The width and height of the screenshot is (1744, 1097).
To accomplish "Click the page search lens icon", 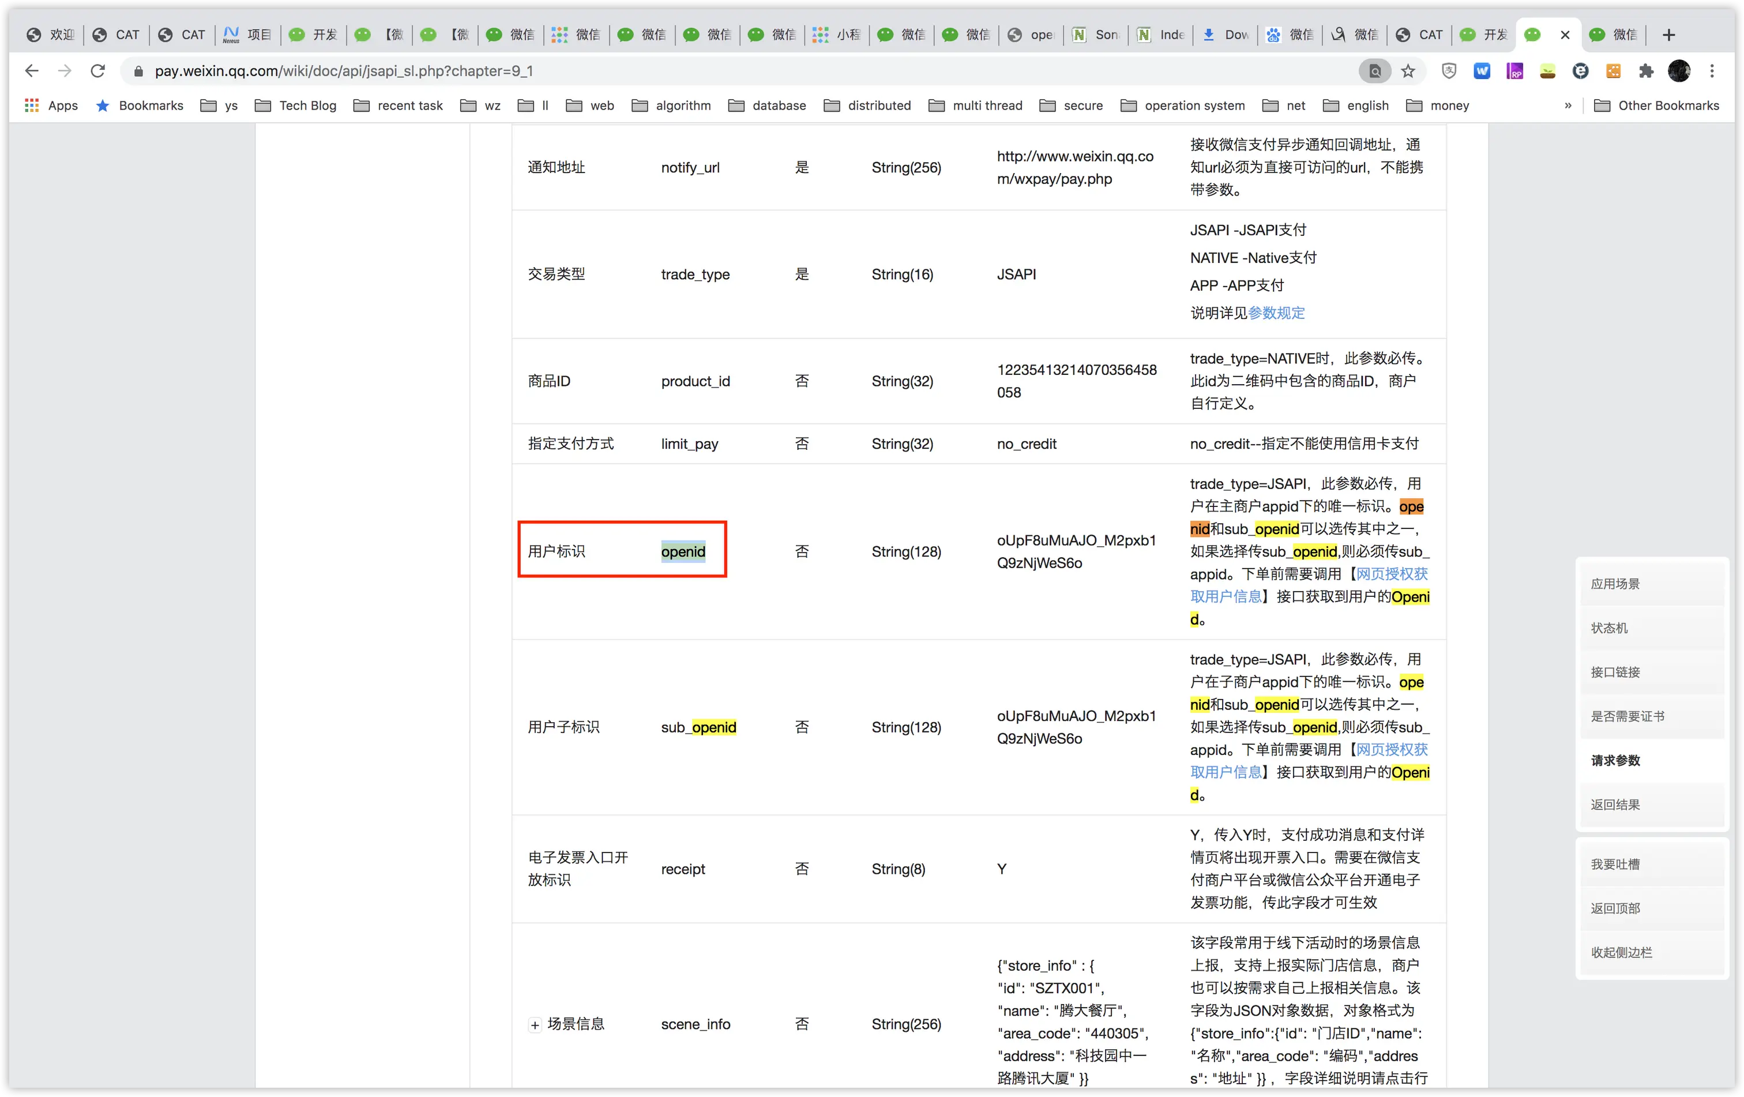I will [1375, 71].
